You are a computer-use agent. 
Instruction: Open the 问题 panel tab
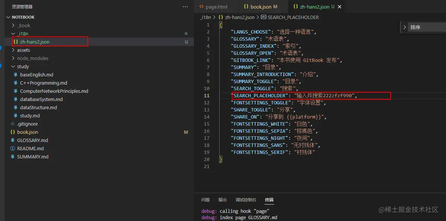point(205,200)
